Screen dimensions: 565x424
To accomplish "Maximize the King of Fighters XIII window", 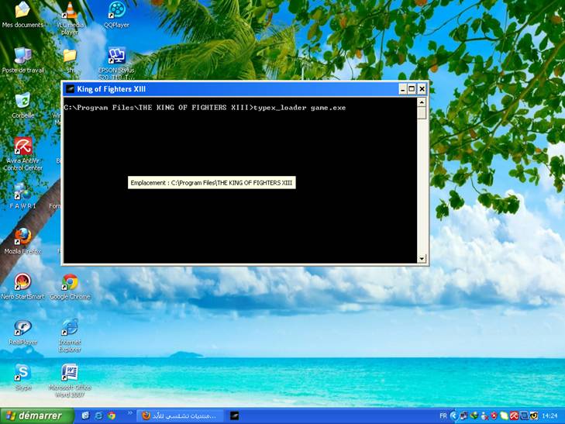I will [x=412, y=89].
